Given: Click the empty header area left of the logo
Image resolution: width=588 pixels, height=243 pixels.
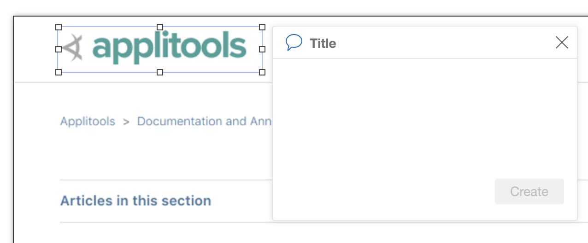Looking at the screenshot, I should point(35,49).
